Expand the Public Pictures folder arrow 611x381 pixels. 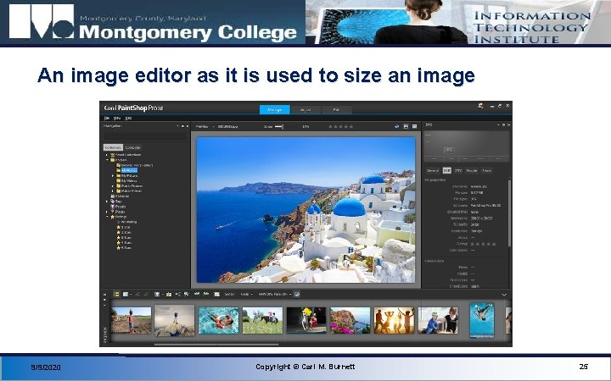113,185
